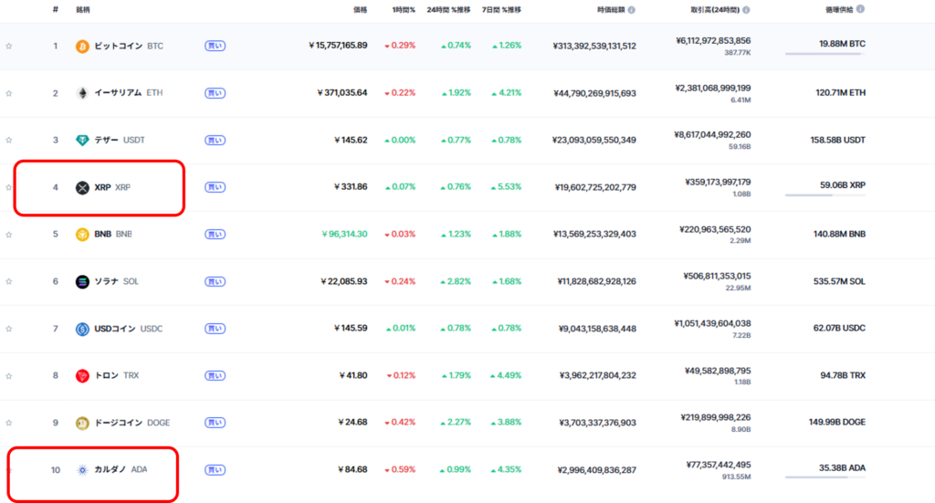Viewport: 935px width, 503px height.
Task: Open the カルダノ ADA coin page
Action: [x=121, y=469]
